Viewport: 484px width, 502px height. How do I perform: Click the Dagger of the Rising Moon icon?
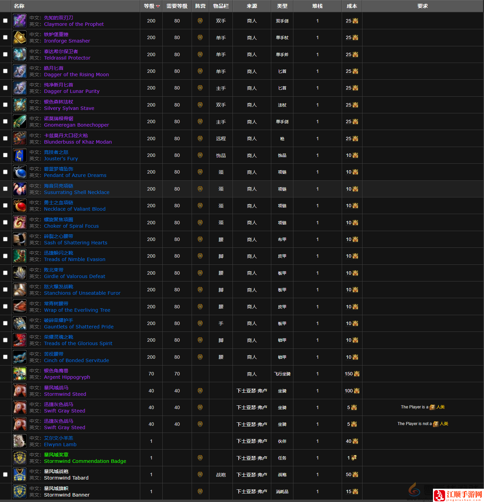click(20, 71)
